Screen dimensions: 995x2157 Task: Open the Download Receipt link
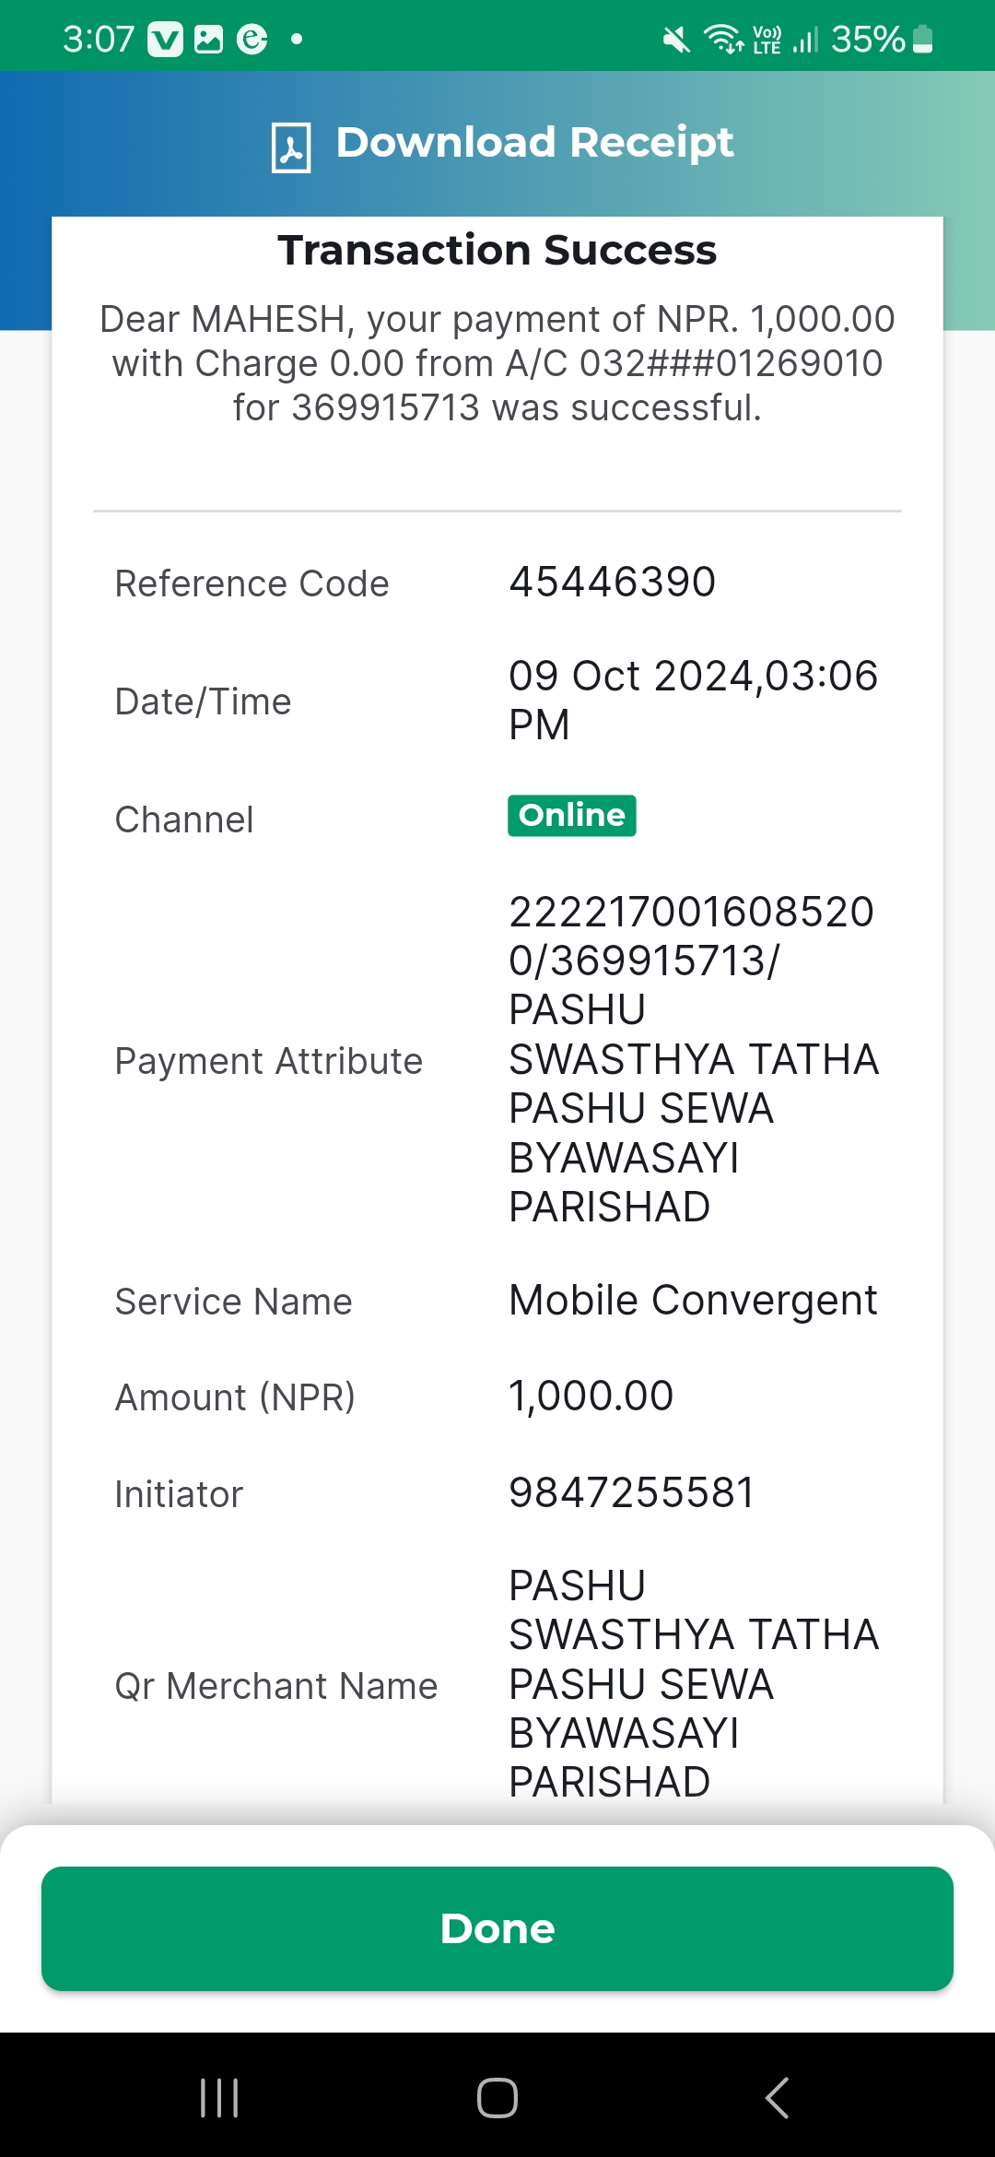[534, 143]
